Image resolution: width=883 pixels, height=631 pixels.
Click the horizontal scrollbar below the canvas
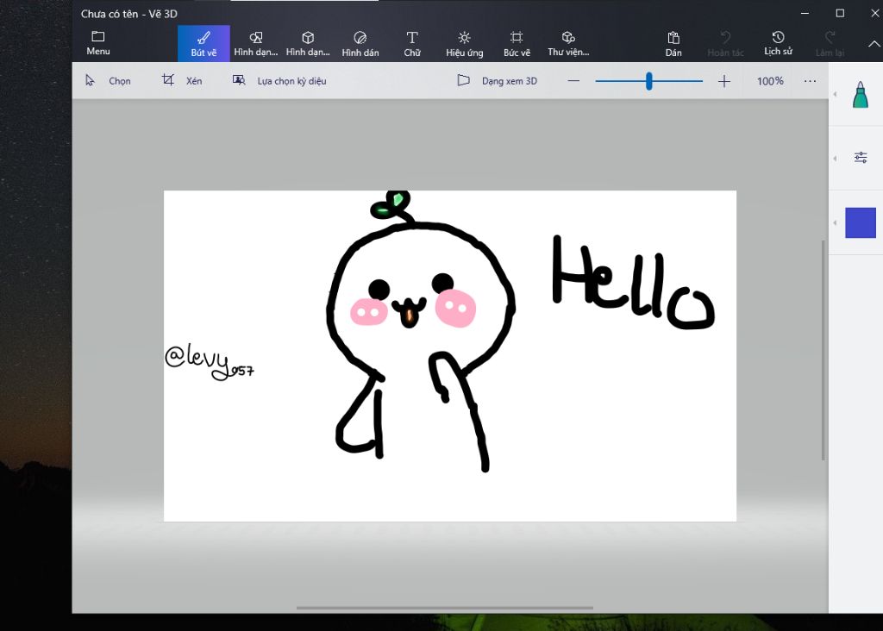pos(445,608)
